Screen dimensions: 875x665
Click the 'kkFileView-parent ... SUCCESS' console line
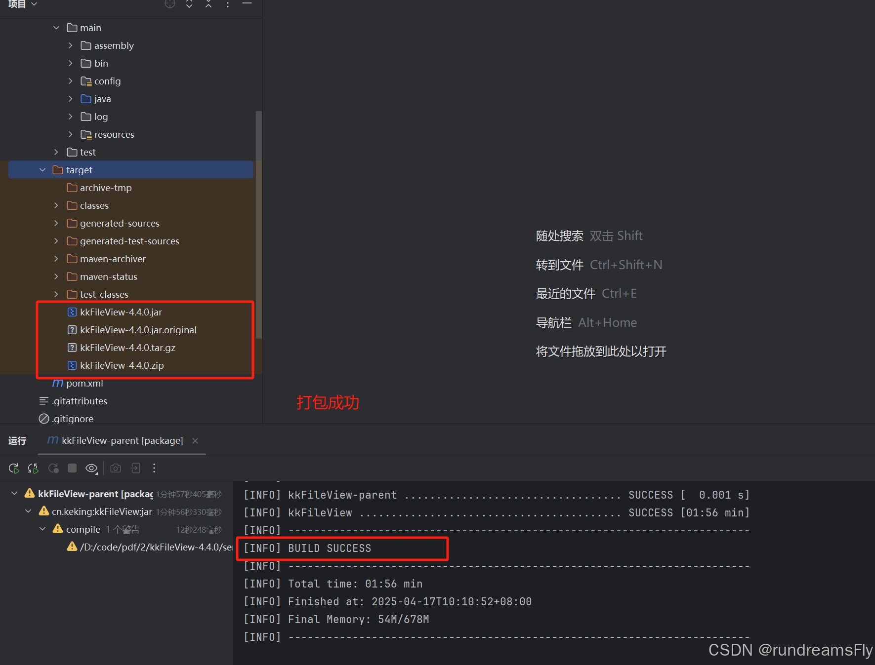click(497, 495)
